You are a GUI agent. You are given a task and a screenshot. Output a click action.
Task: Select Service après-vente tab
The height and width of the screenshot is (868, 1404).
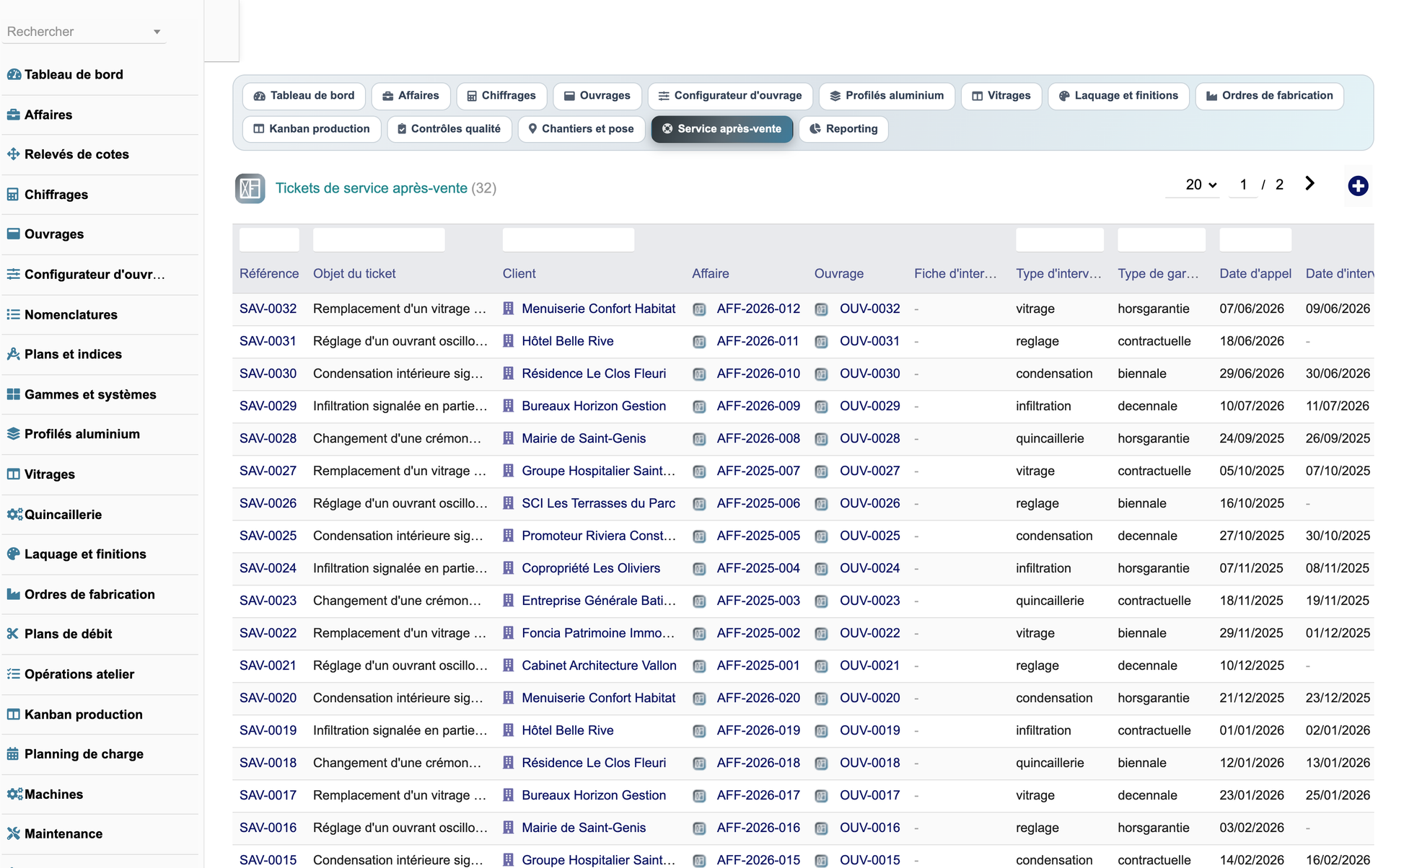pyautogui.click(x=721, y=129)
